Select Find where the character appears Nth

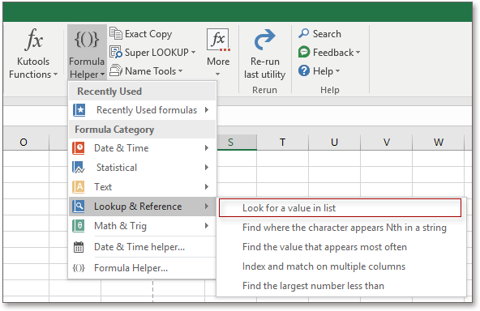tap(341, 228)
